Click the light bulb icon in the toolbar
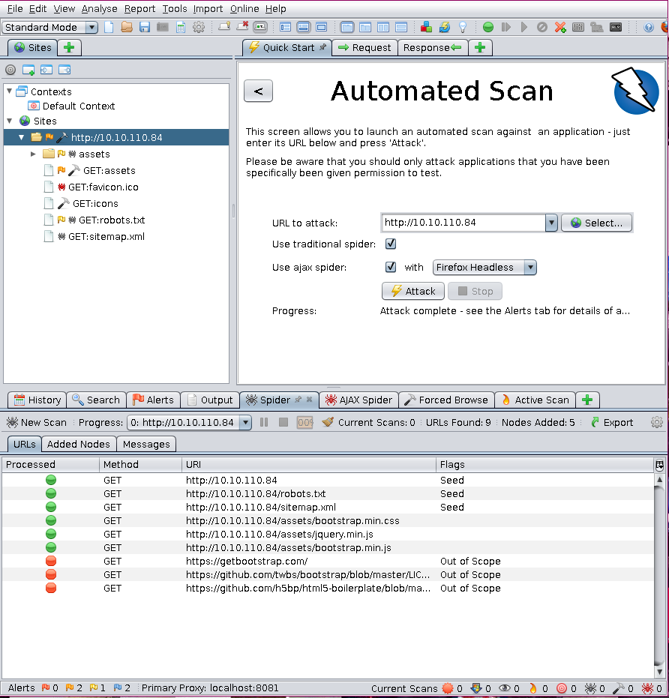This screenshot has height=698, width=669. 463,27
